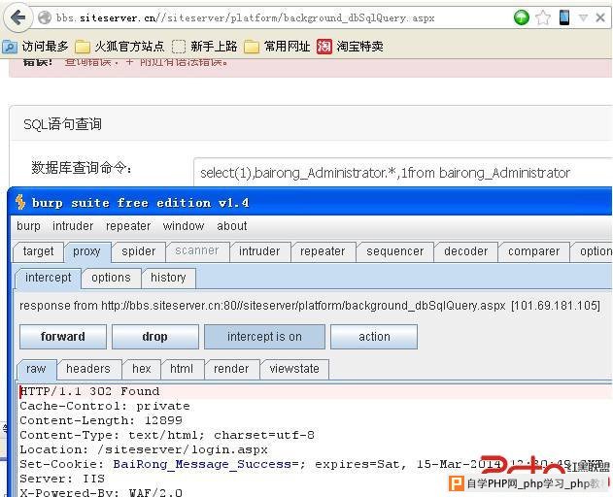This screenshot has height=497, width=613.
Task: Open the 淘宝特卖 bookmark
Action: [350, 47]
